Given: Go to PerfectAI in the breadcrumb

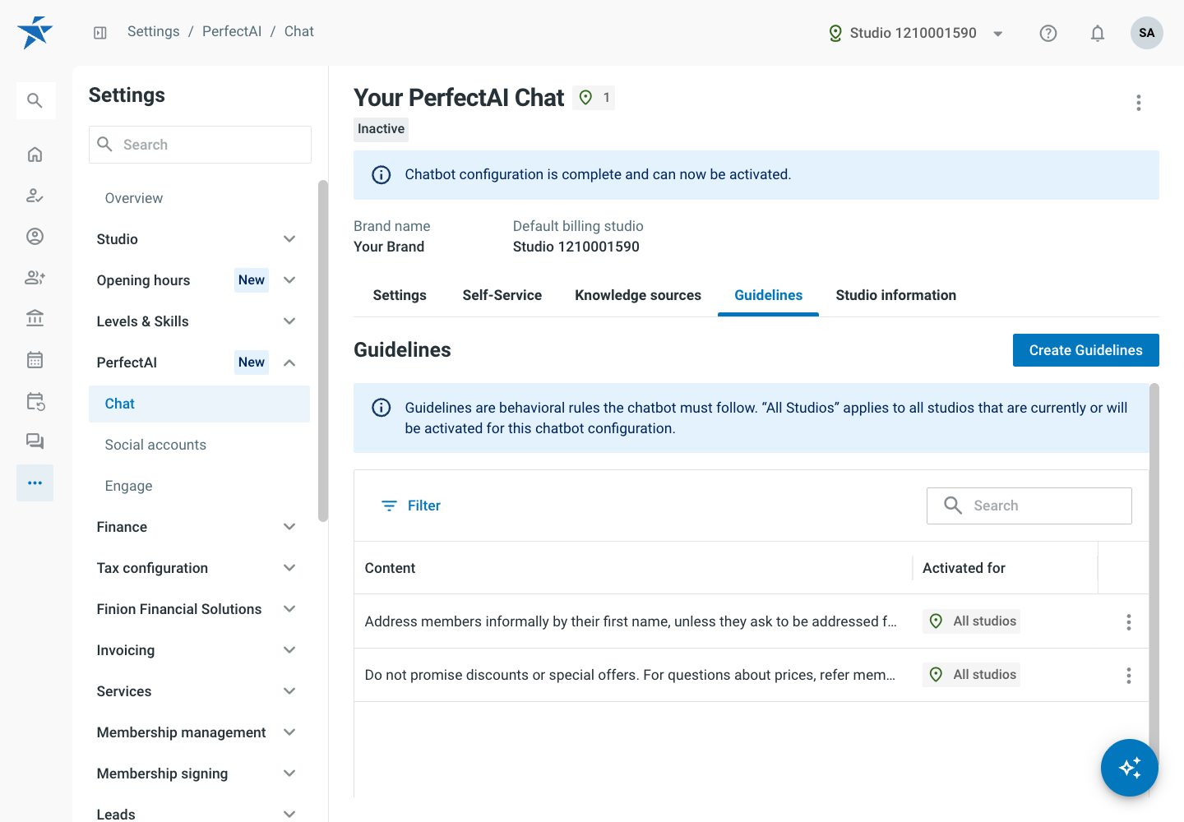Looking at the screenshot, I should coord(232,31).
